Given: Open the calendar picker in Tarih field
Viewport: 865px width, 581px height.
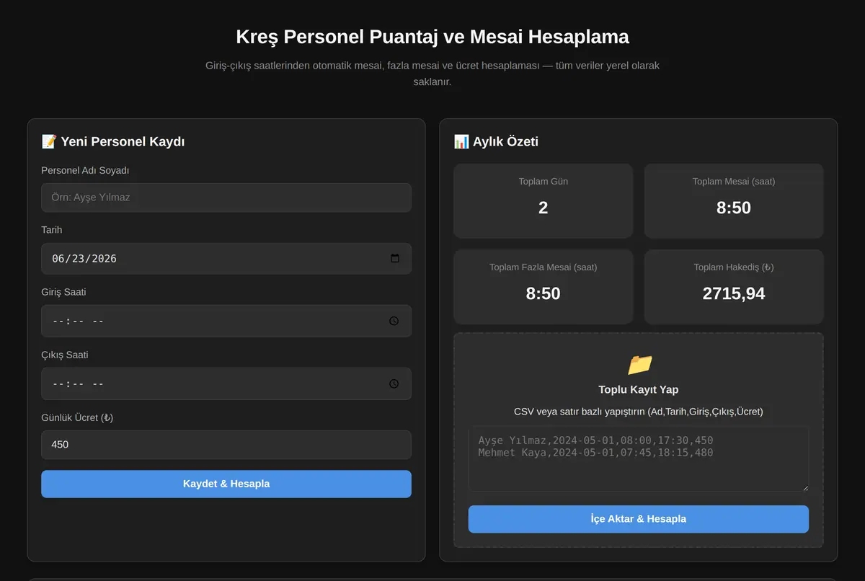Looking at the screenshot, I should 394,258.
